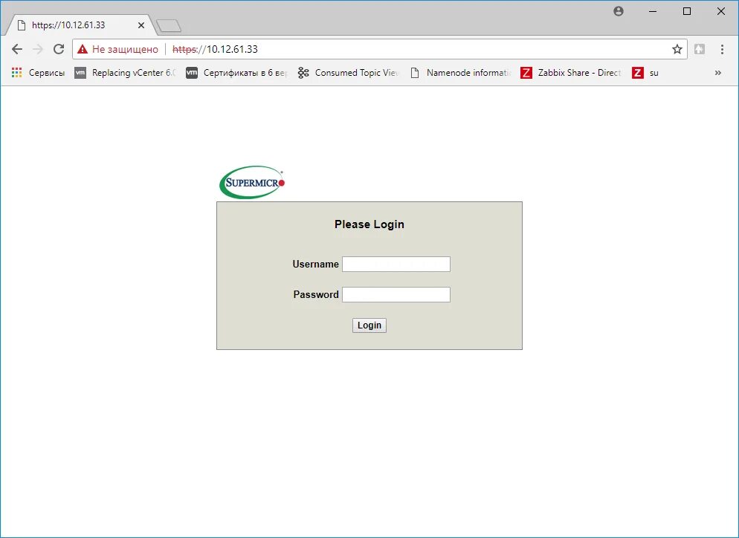The width and height of the screenshot is (739, 538).
Task: Close the browser window
Action: [721, 11]
